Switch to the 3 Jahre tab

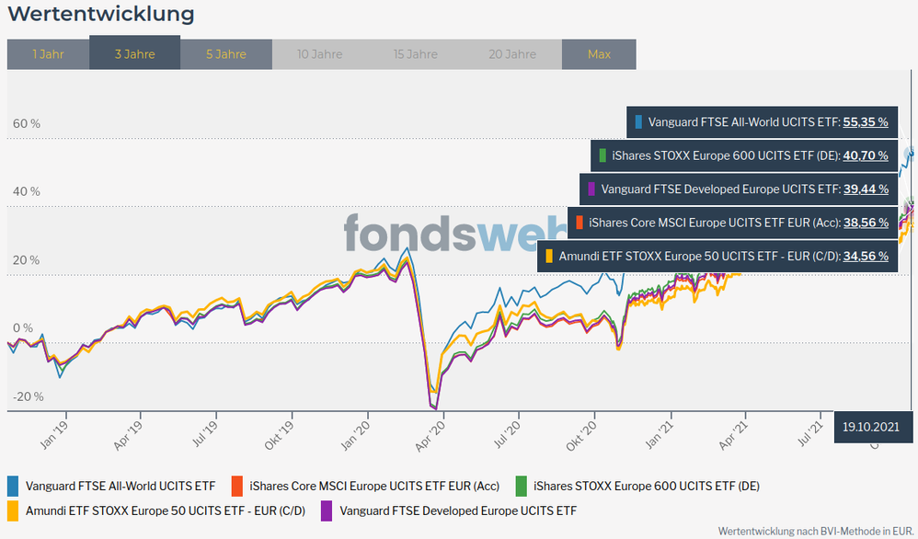134,54
